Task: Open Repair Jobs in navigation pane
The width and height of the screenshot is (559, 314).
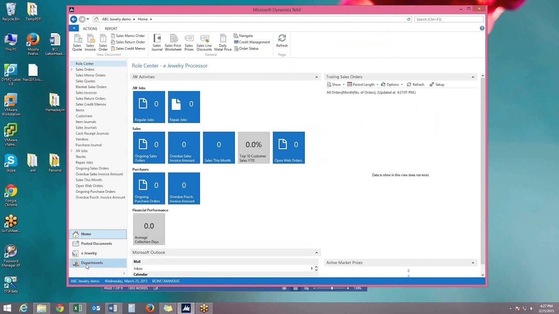Action: point(84,163)
